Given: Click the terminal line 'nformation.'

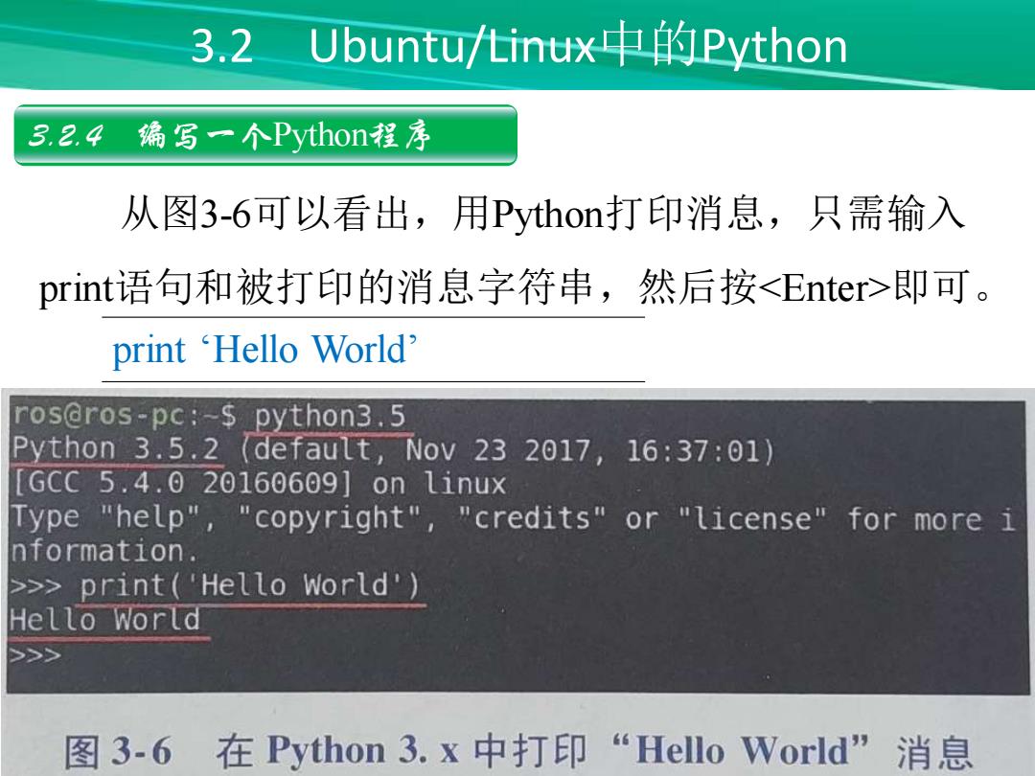Looking at the screenshot, I should click(103, 551).
